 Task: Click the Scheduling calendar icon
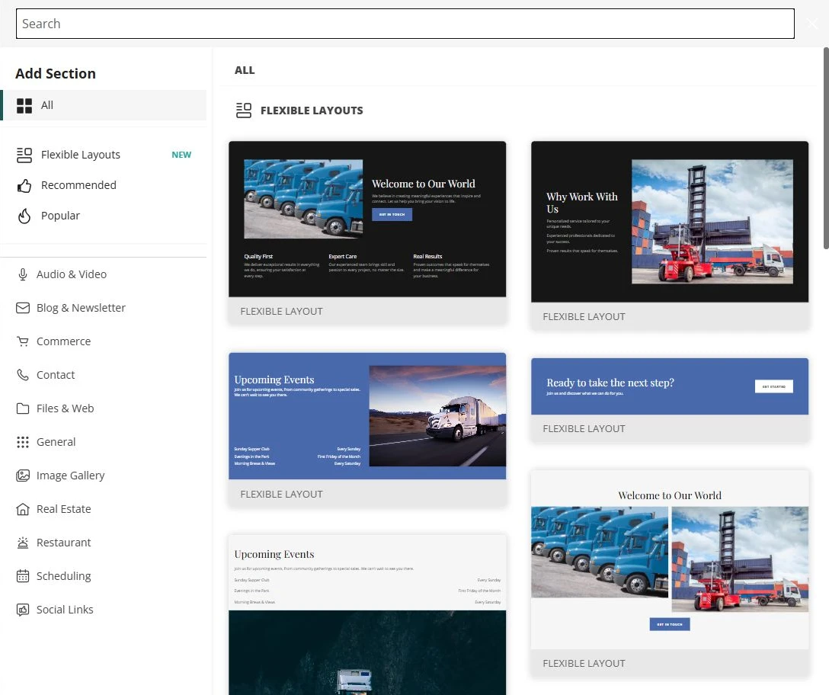point(23,576)
